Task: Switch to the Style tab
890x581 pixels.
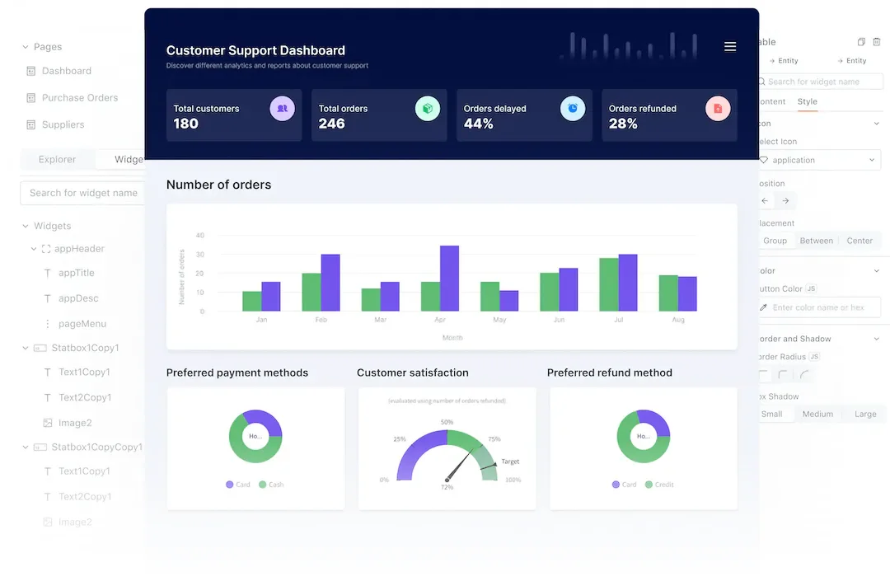Action: (x=807, y=101)
